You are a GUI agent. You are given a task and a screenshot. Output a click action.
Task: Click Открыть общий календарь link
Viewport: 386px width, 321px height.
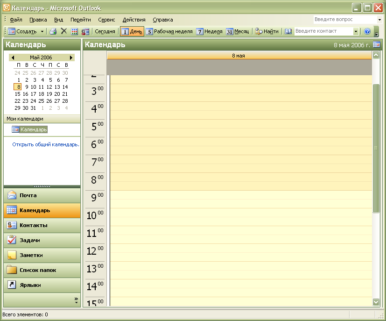46,144
